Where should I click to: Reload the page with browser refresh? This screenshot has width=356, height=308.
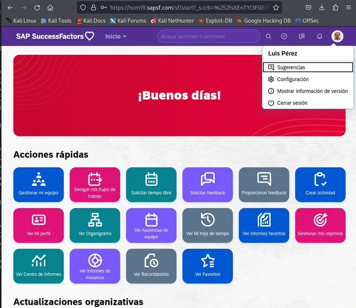pyautogui.click(x=37, y=8)
